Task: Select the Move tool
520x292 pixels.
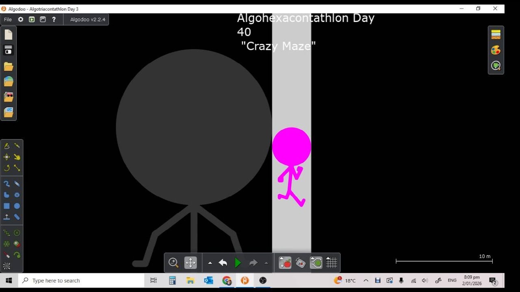Action: tap(6, 157)
